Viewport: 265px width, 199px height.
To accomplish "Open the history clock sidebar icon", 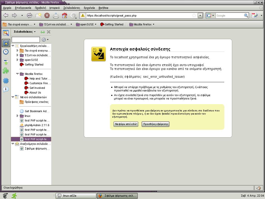I will point(6,52).
